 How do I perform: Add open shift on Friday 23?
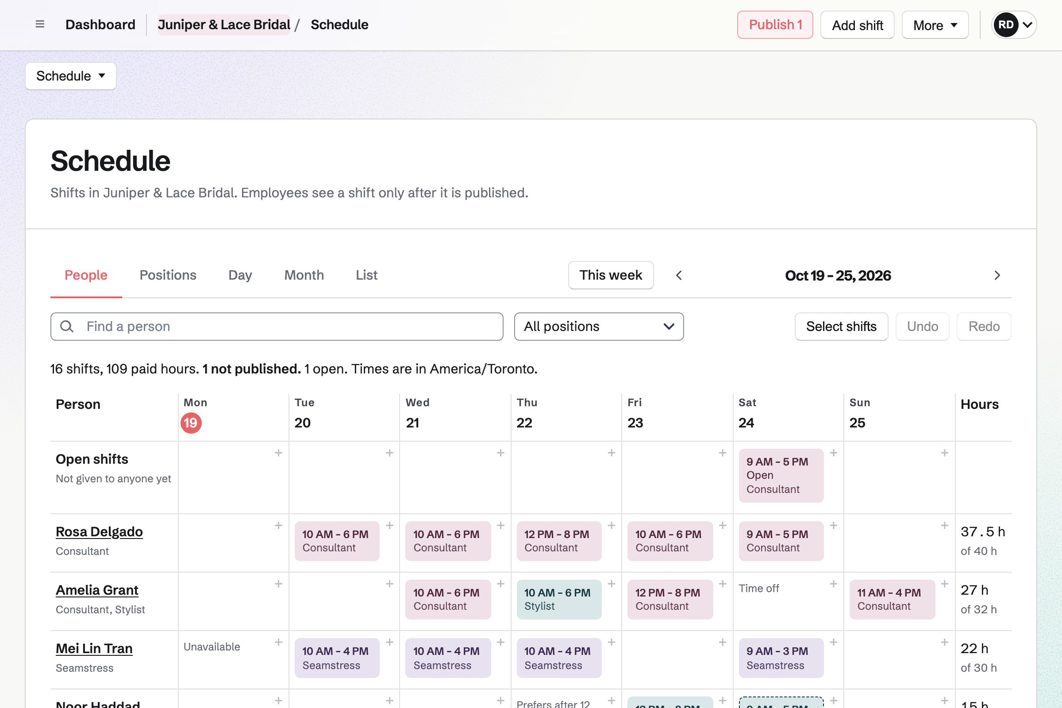click(723, 453)
